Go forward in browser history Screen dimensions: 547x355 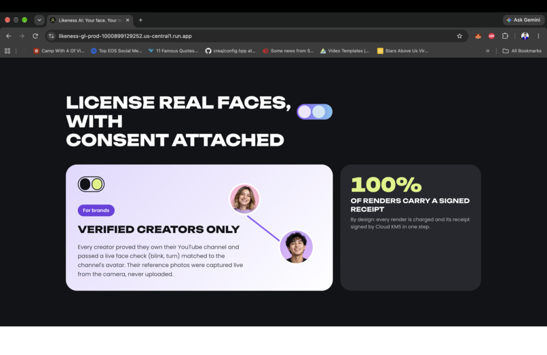(22, 36)
